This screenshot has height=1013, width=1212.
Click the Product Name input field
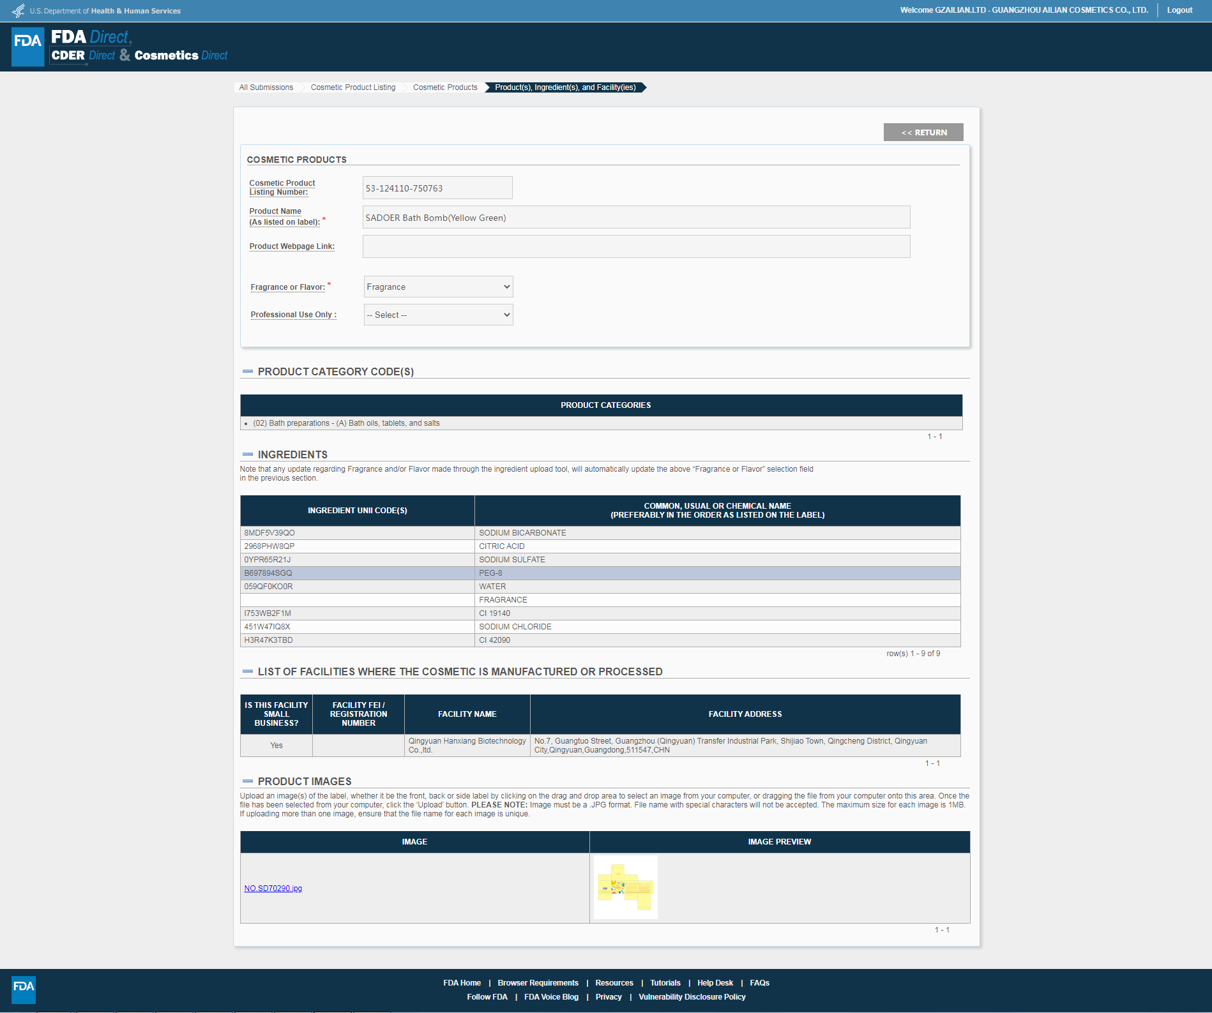pos(636,218)
